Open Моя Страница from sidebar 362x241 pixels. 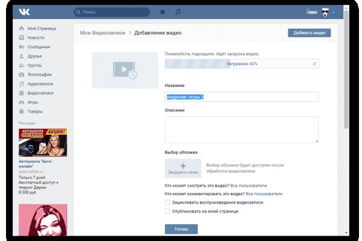point(41,28)
